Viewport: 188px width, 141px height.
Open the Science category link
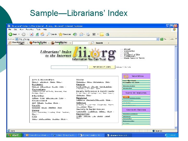pos(81,103)
